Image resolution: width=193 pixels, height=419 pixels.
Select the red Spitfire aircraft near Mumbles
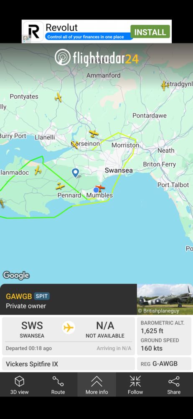tap(100, 188)
